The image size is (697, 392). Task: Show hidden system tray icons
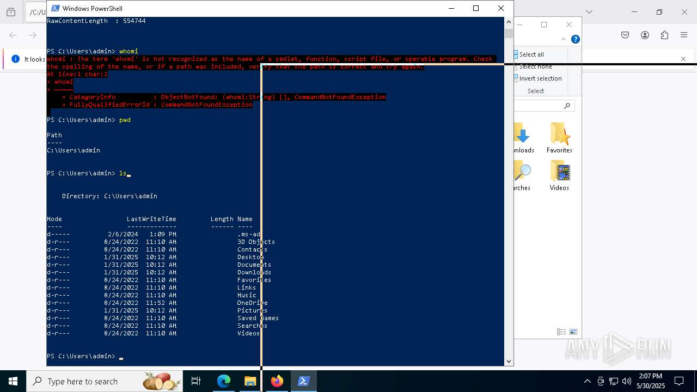click(587, 381)
